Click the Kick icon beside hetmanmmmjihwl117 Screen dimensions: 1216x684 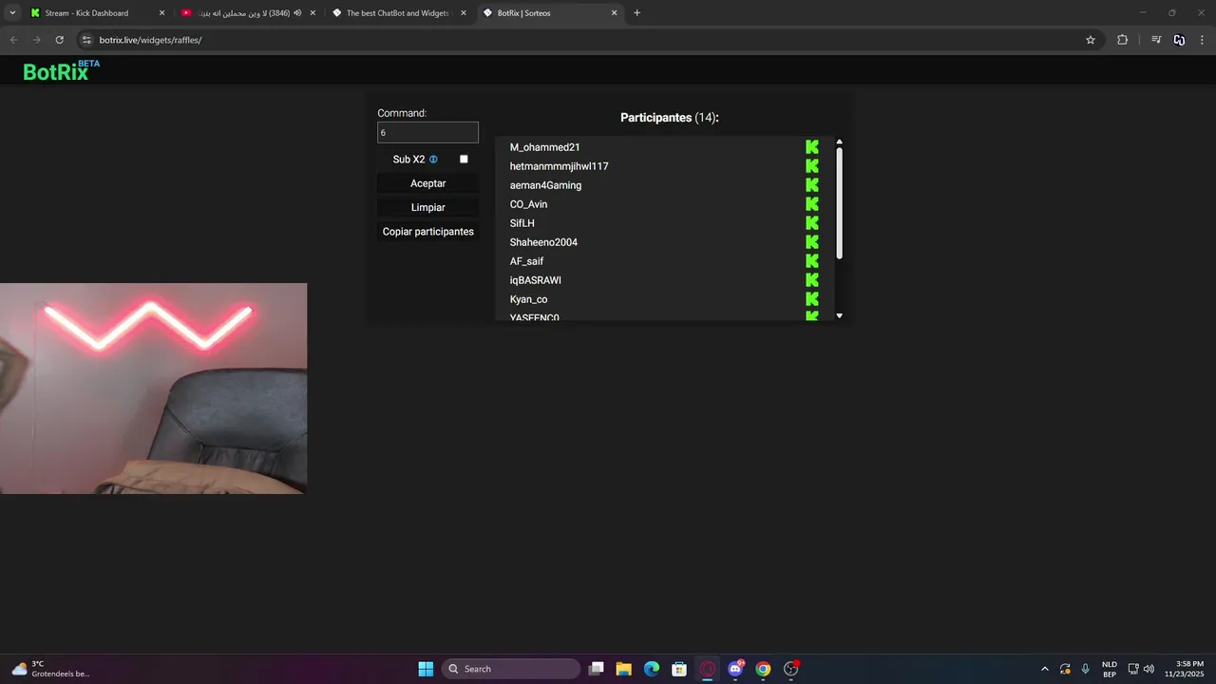click(812, 166)
